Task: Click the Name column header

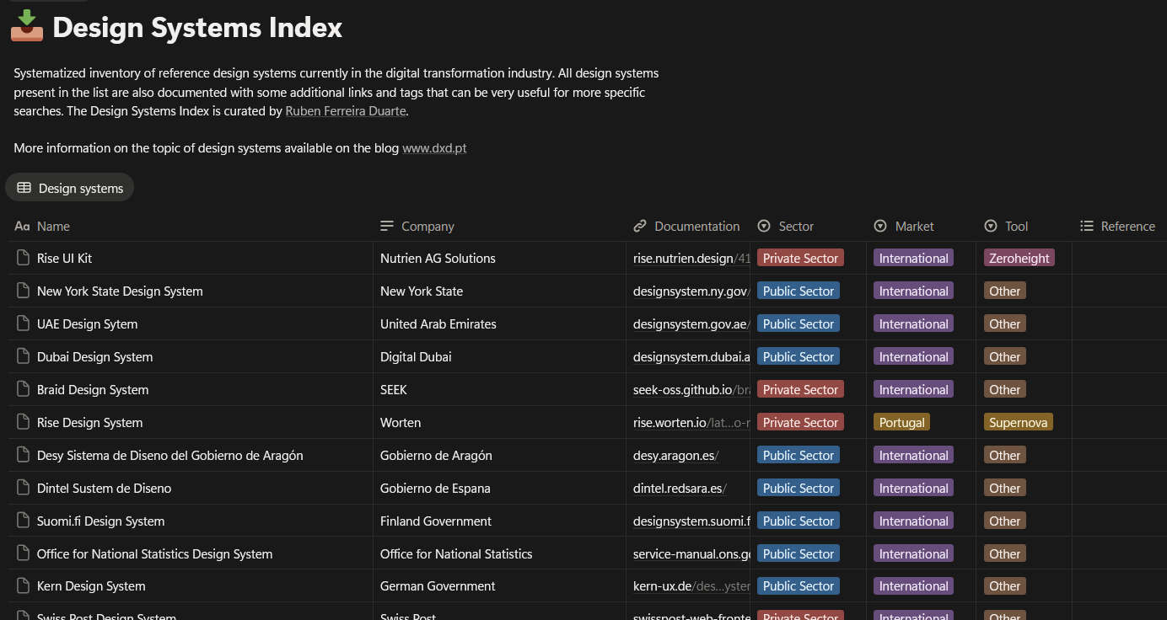Action: [x=191, y=226]
